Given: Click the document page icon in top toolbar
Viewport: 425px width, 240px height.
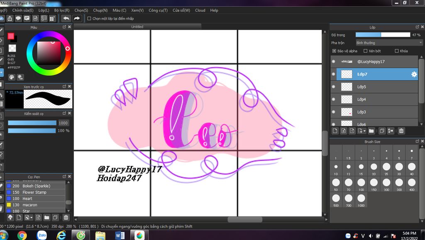Looking at the screenshot, I should 35,18.
